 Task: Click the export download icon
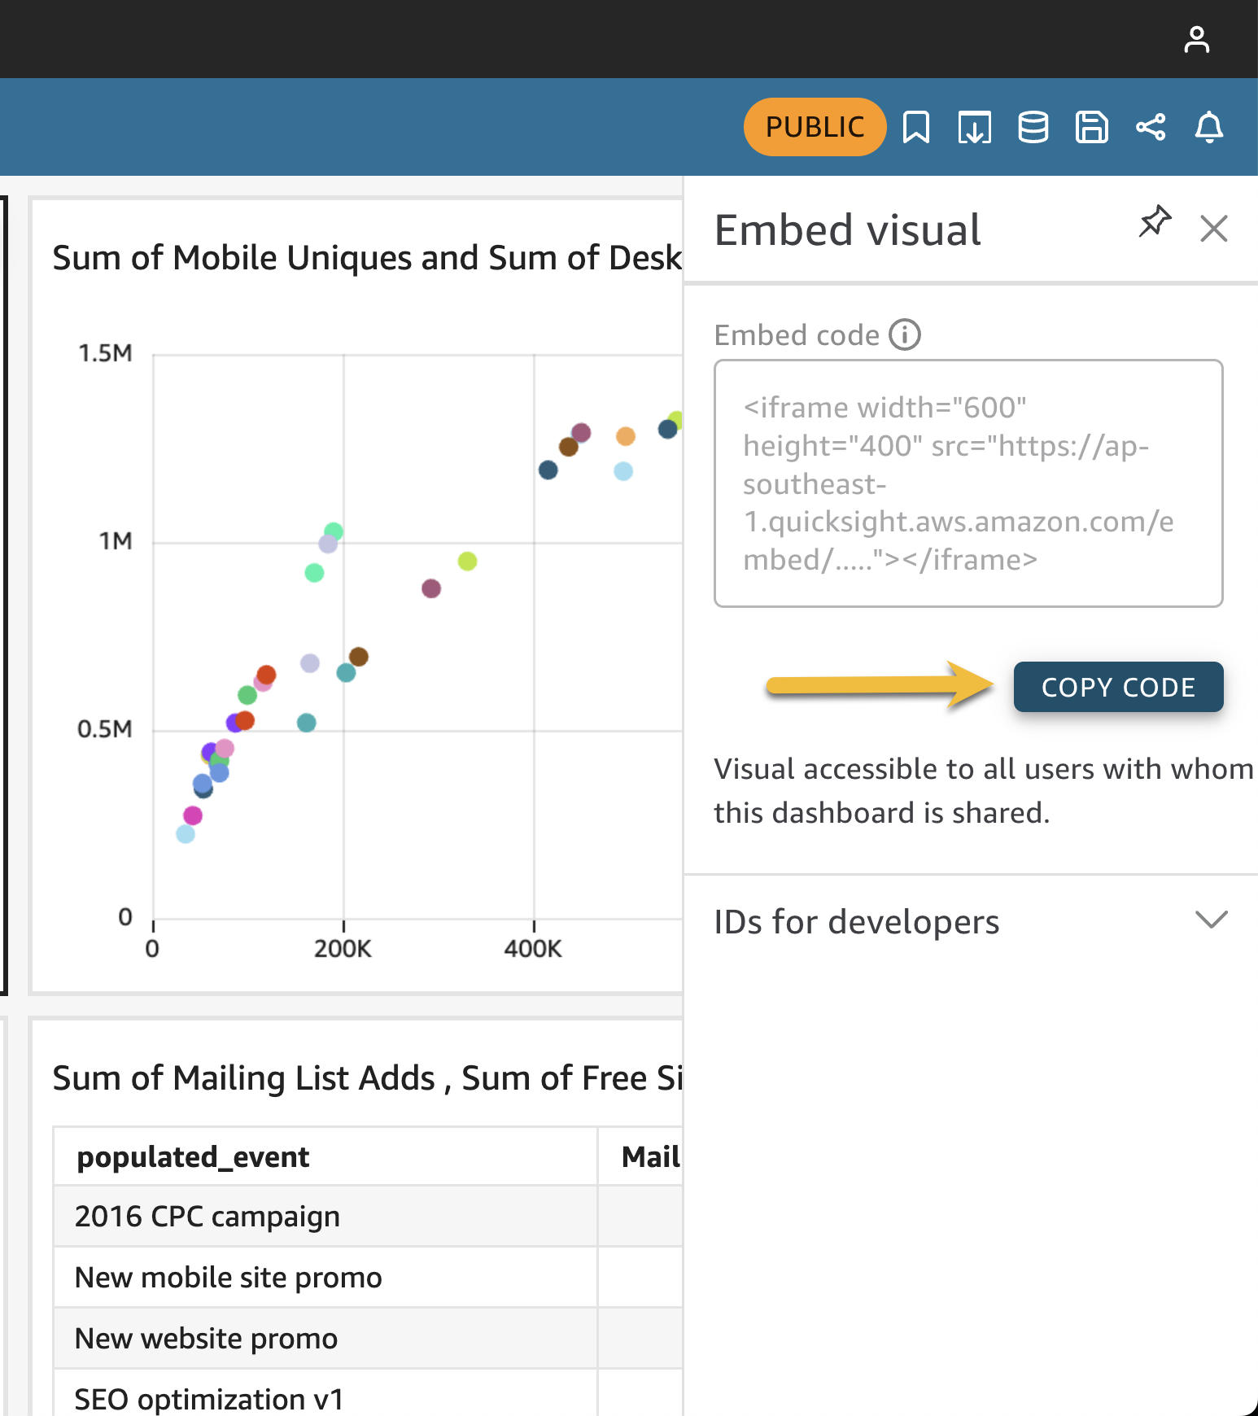point(974,127)
